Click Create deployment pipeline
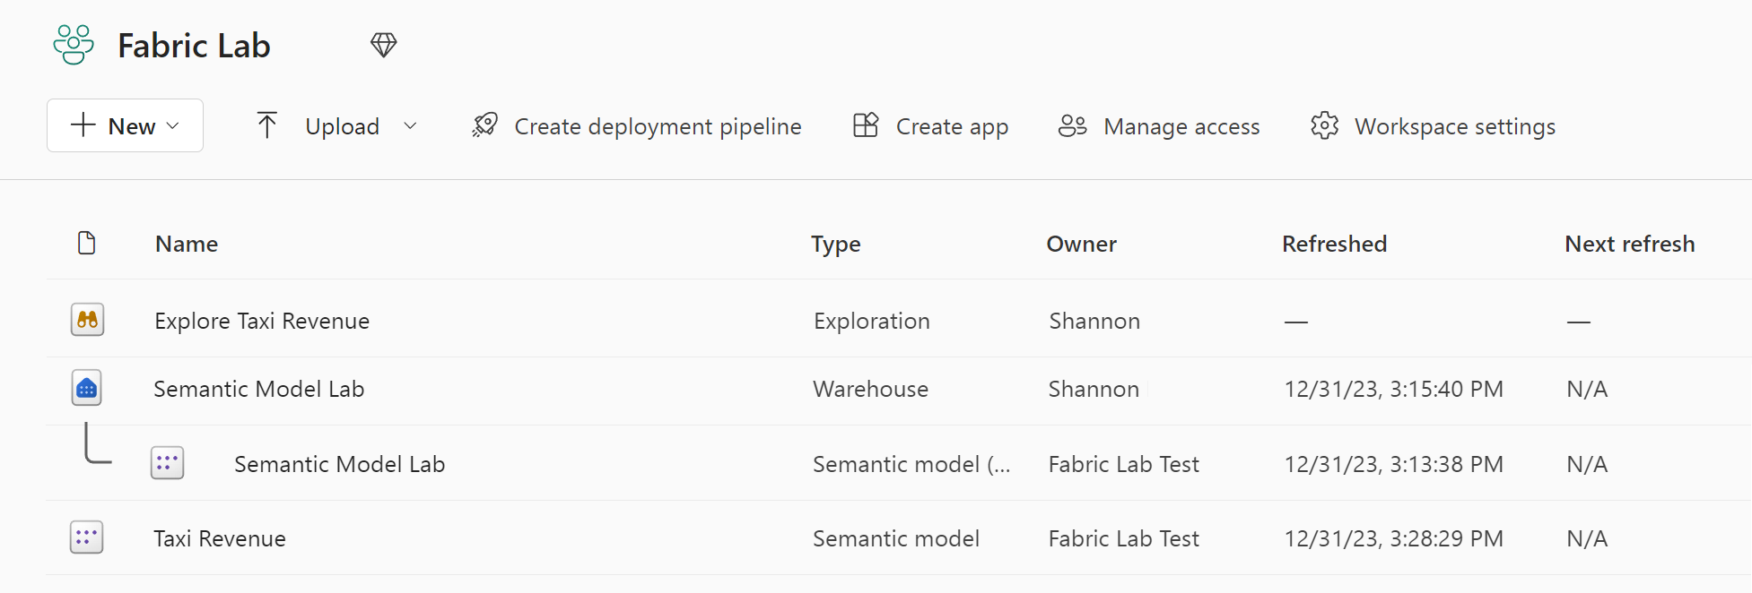The image size is (1752, 593). 658,126
